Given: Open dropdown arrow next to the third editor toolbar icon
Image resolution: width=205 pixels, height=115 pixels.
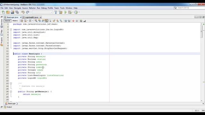Looking at the screenshot, I should 33,21.
